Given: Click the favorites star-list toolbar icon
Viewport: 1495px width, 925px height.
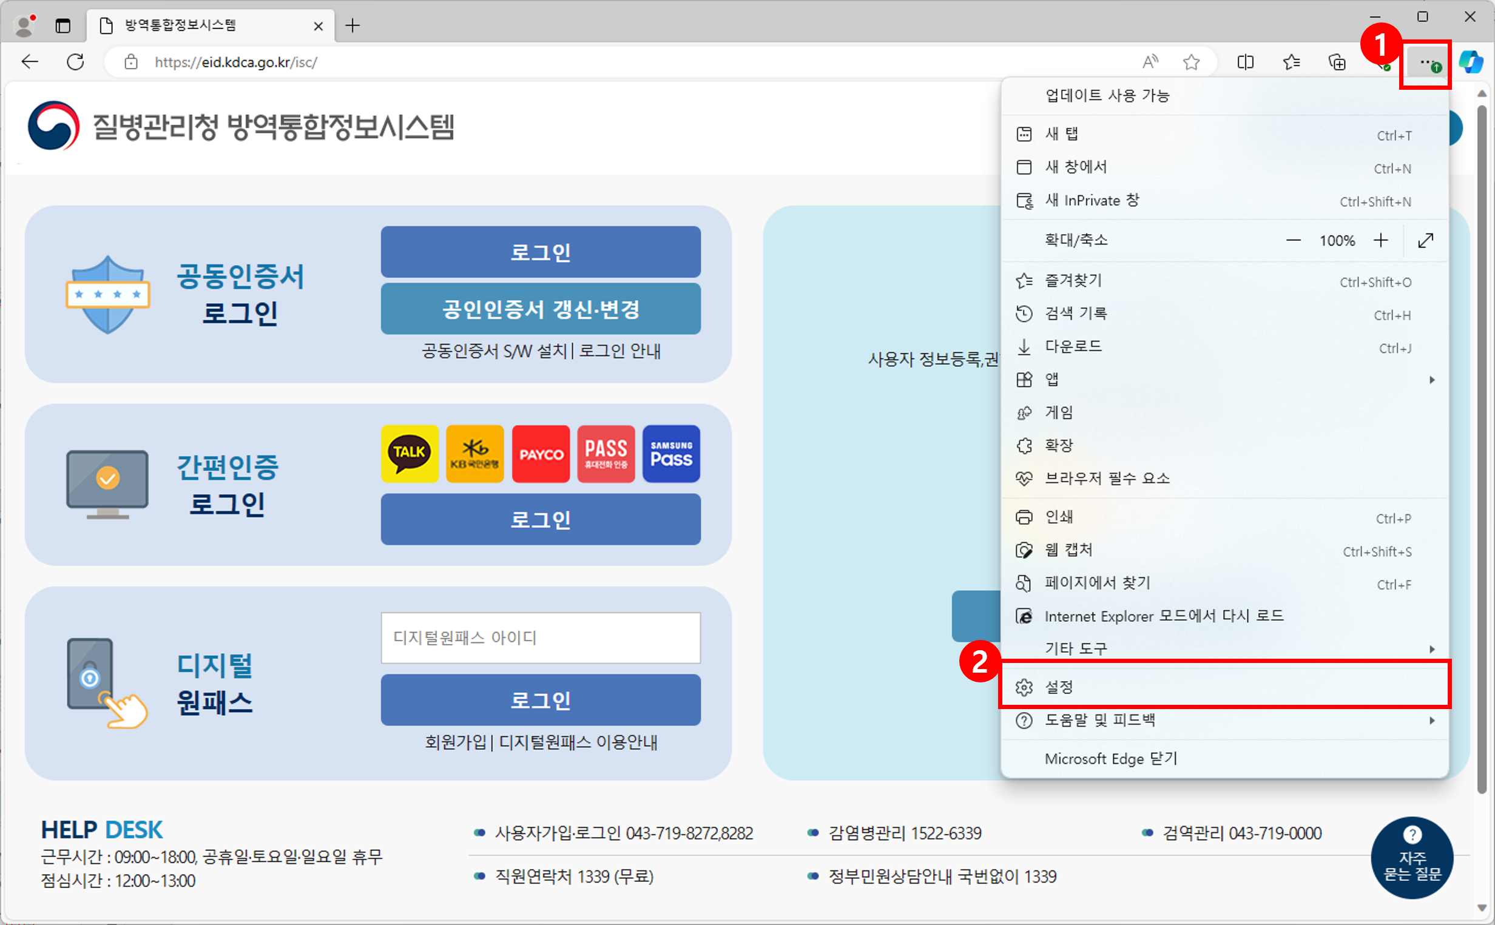Looking at the screenshot, I should click(1291, 62).
